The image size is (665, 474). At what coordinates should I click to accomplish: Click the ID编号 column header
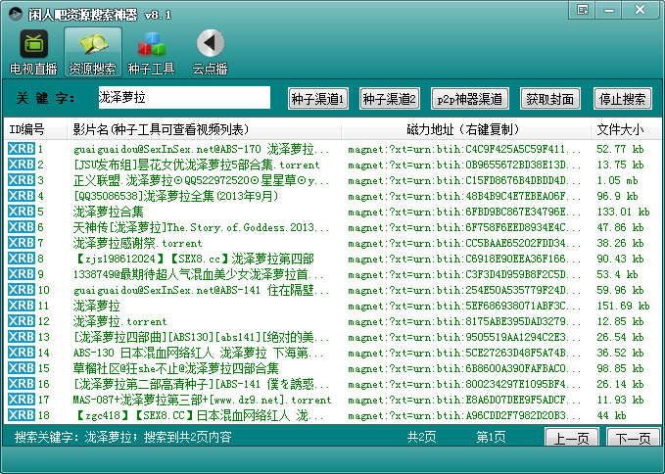pos(35,129)
